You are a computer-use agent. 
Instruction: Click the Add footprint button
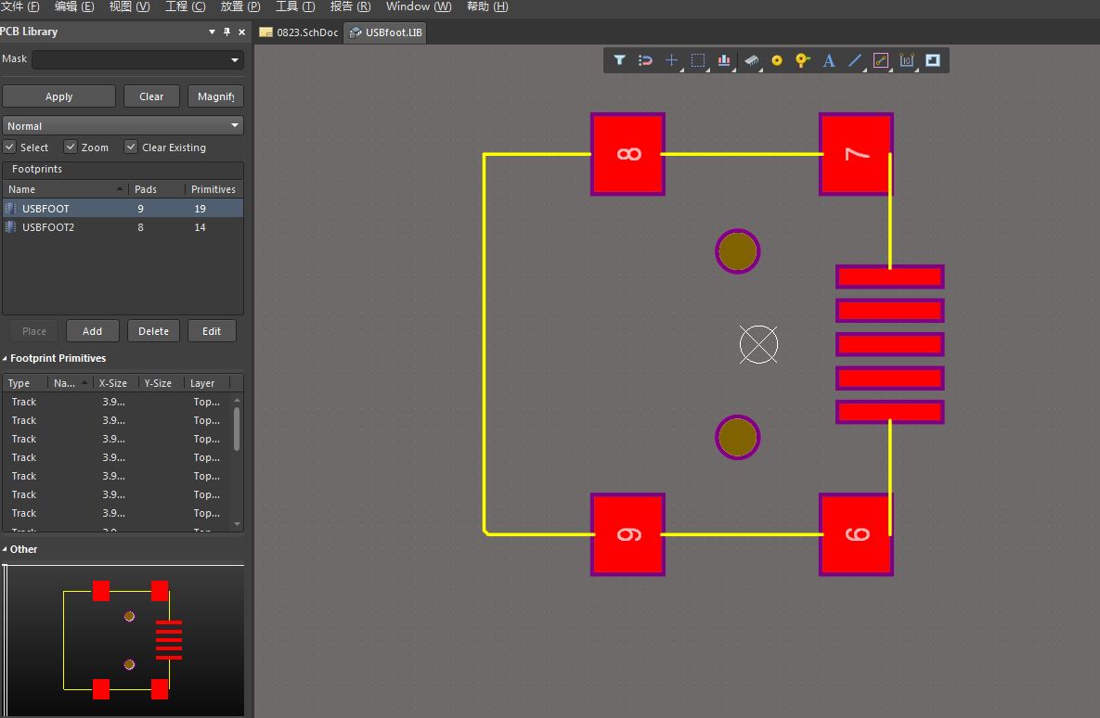[93, 331]
